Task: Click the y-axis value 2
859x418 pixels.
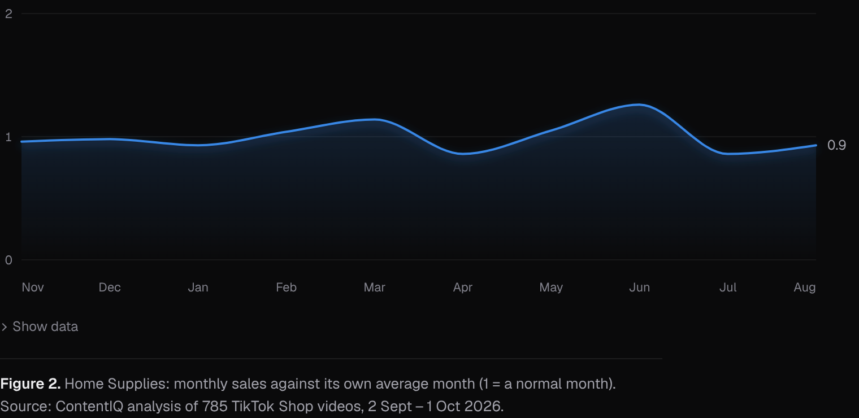Action: pos(8,14)
